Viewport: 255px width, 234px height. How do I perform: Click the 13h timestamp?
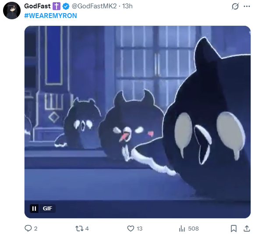point(127,6)
